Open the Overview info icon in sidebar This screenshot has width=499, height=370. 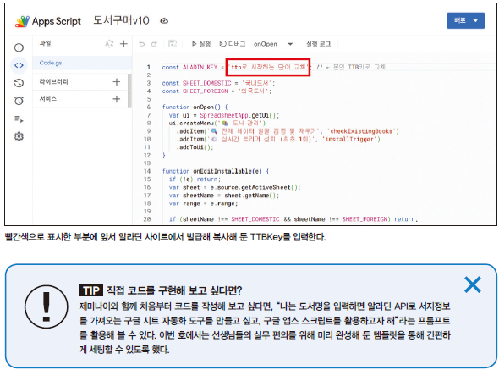coord(19,47)
